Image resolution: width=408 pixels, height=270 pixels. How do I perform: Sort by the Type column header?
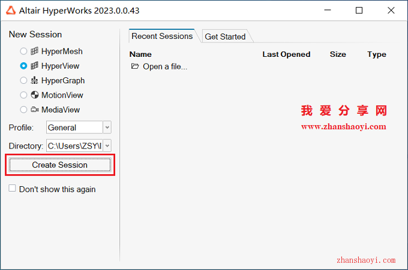tap(377, 54)
